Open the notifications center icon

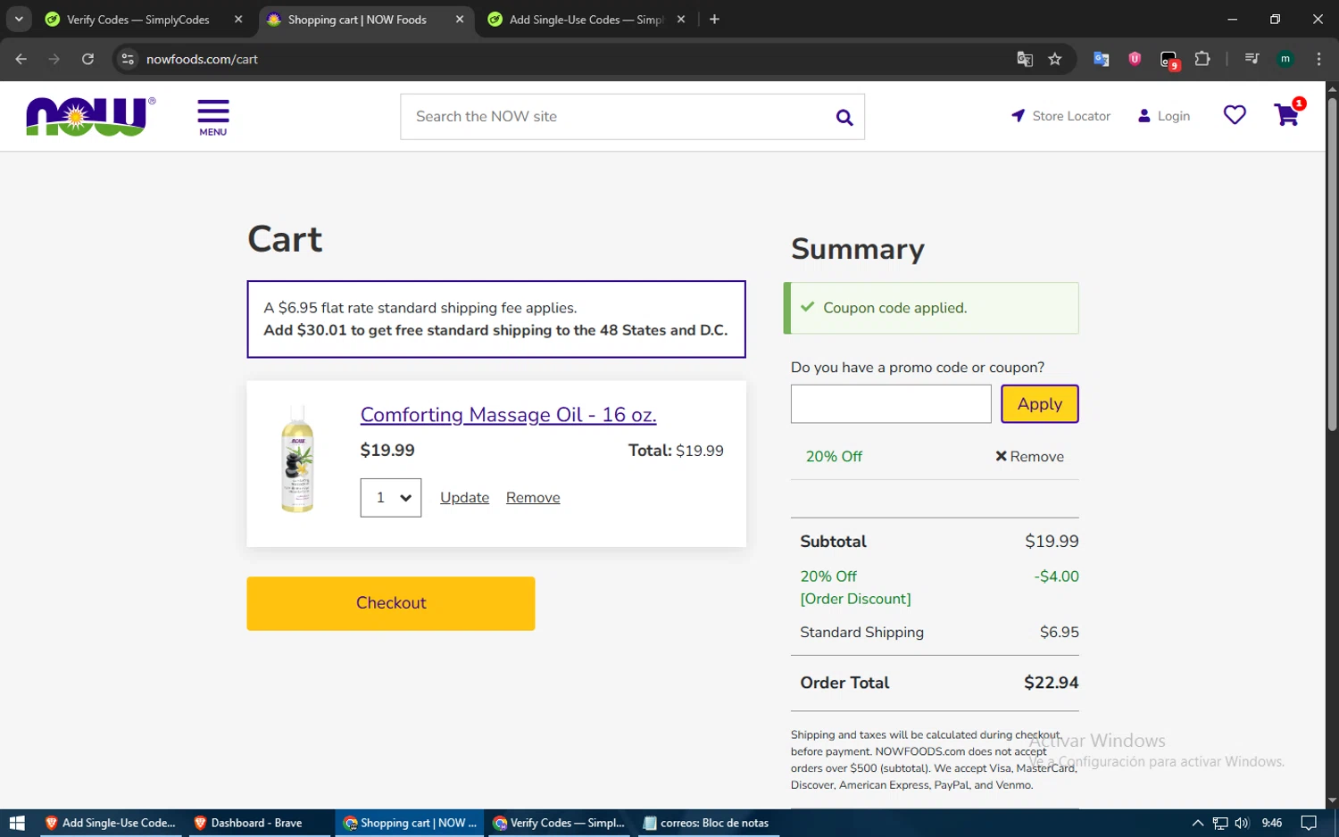coord(1309,823)
